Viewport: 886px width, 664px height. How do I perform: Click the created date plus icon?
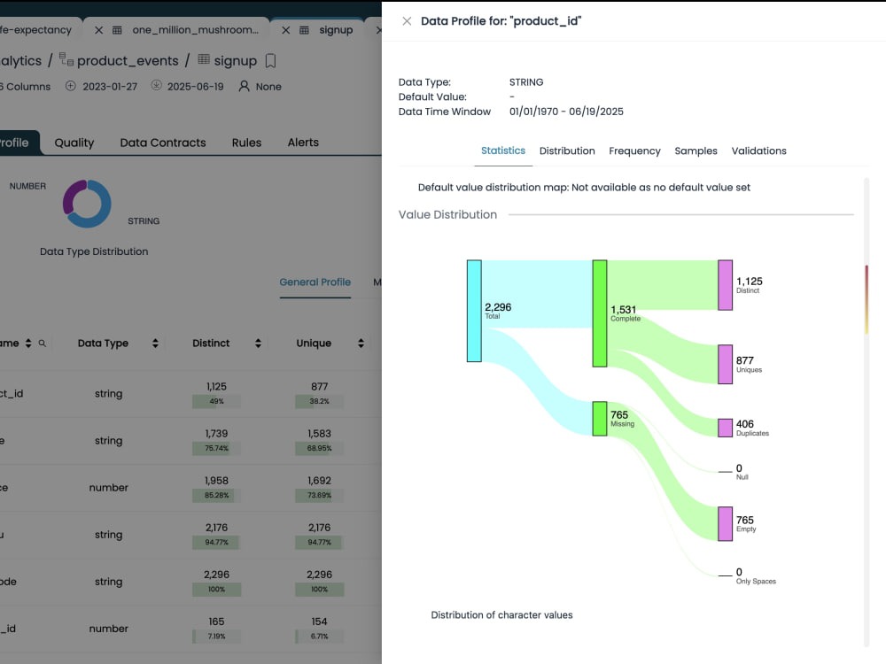click(x=71, y=86)
